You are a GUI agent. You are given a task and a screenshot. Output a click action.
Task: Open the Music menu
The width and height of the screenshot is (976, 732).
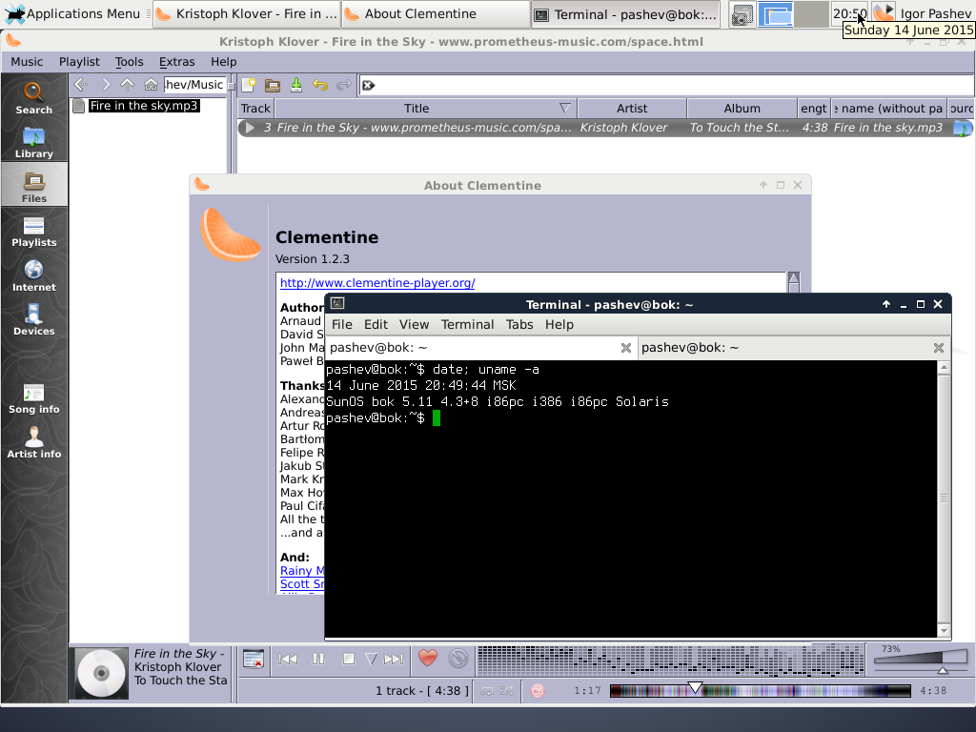27,62
